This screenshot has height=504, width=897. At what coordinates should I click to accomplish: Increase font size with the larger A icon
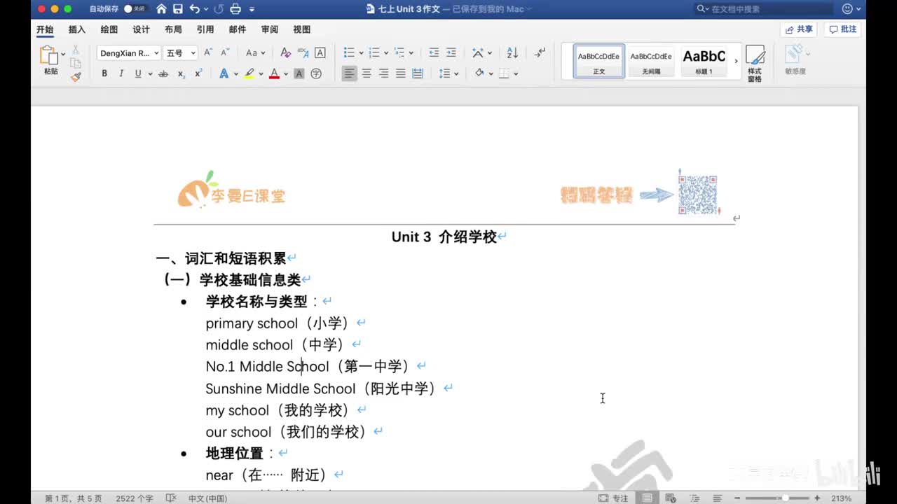208,52
